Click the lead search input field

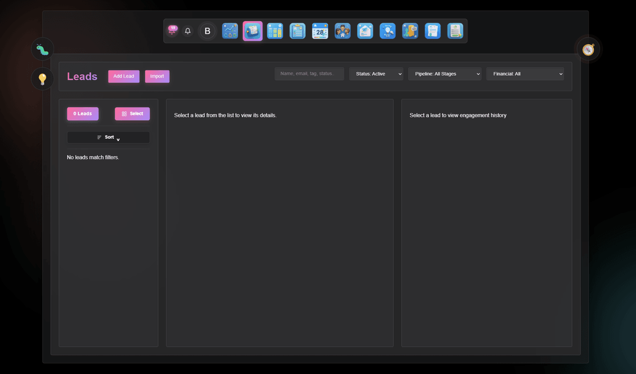(x=309, y=74)
